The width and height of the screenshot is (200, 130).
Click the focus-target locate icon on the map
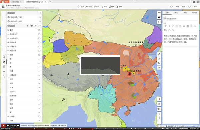[x=159, y=22]
